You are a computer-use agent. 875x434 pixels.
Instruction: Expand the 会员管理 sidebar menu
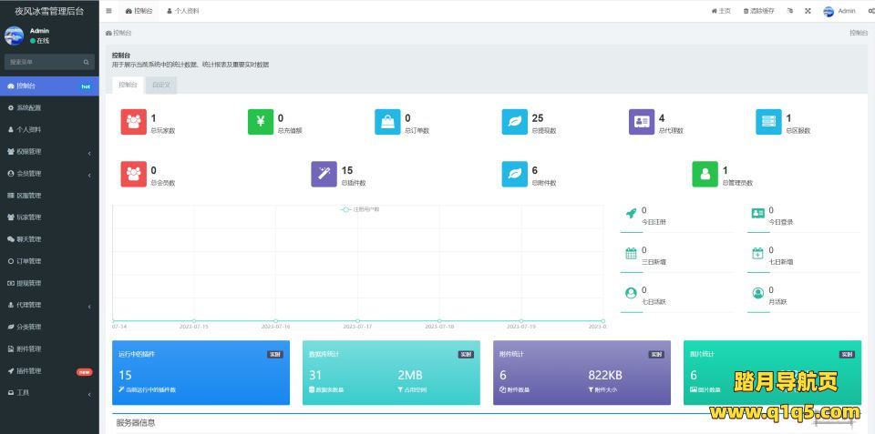pyautogui.click(x=49, y=174)
